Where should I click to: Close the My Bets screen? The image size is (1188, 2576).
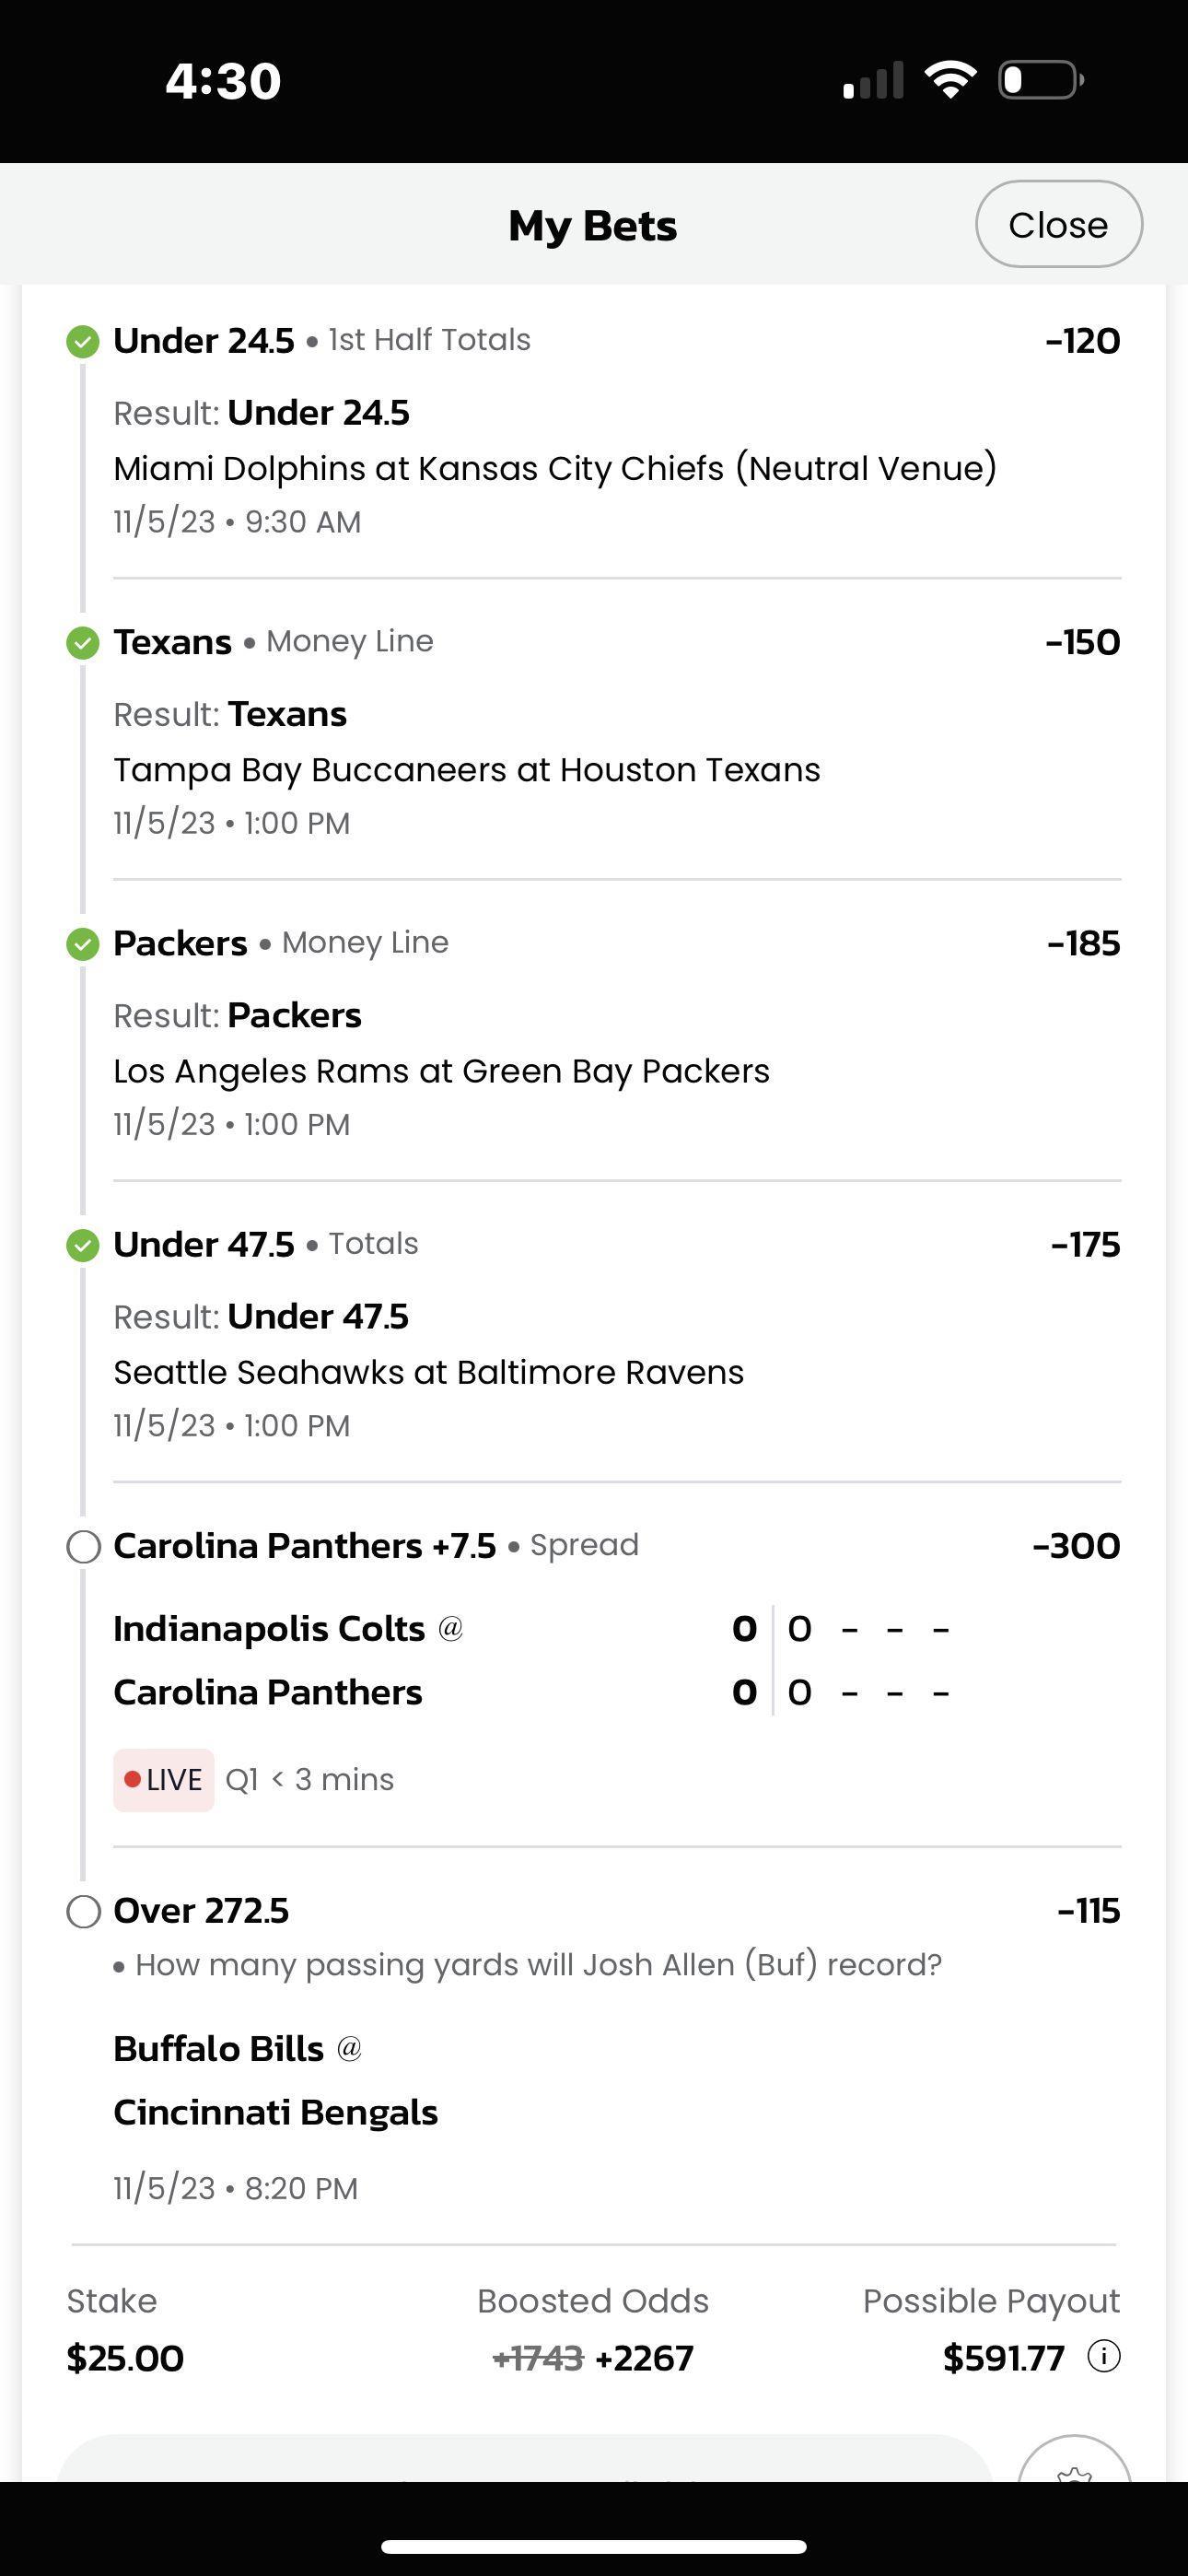[1059, 224]
